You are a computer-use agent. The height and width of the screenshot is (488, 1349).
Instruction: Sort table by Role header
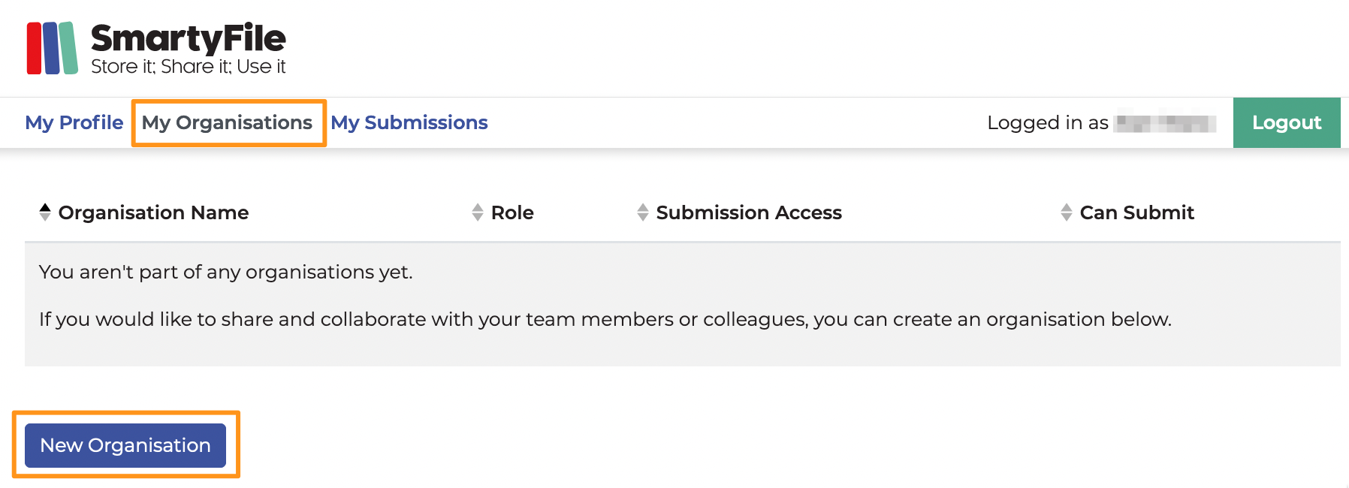pyautogui.click(x=512, y=212)
